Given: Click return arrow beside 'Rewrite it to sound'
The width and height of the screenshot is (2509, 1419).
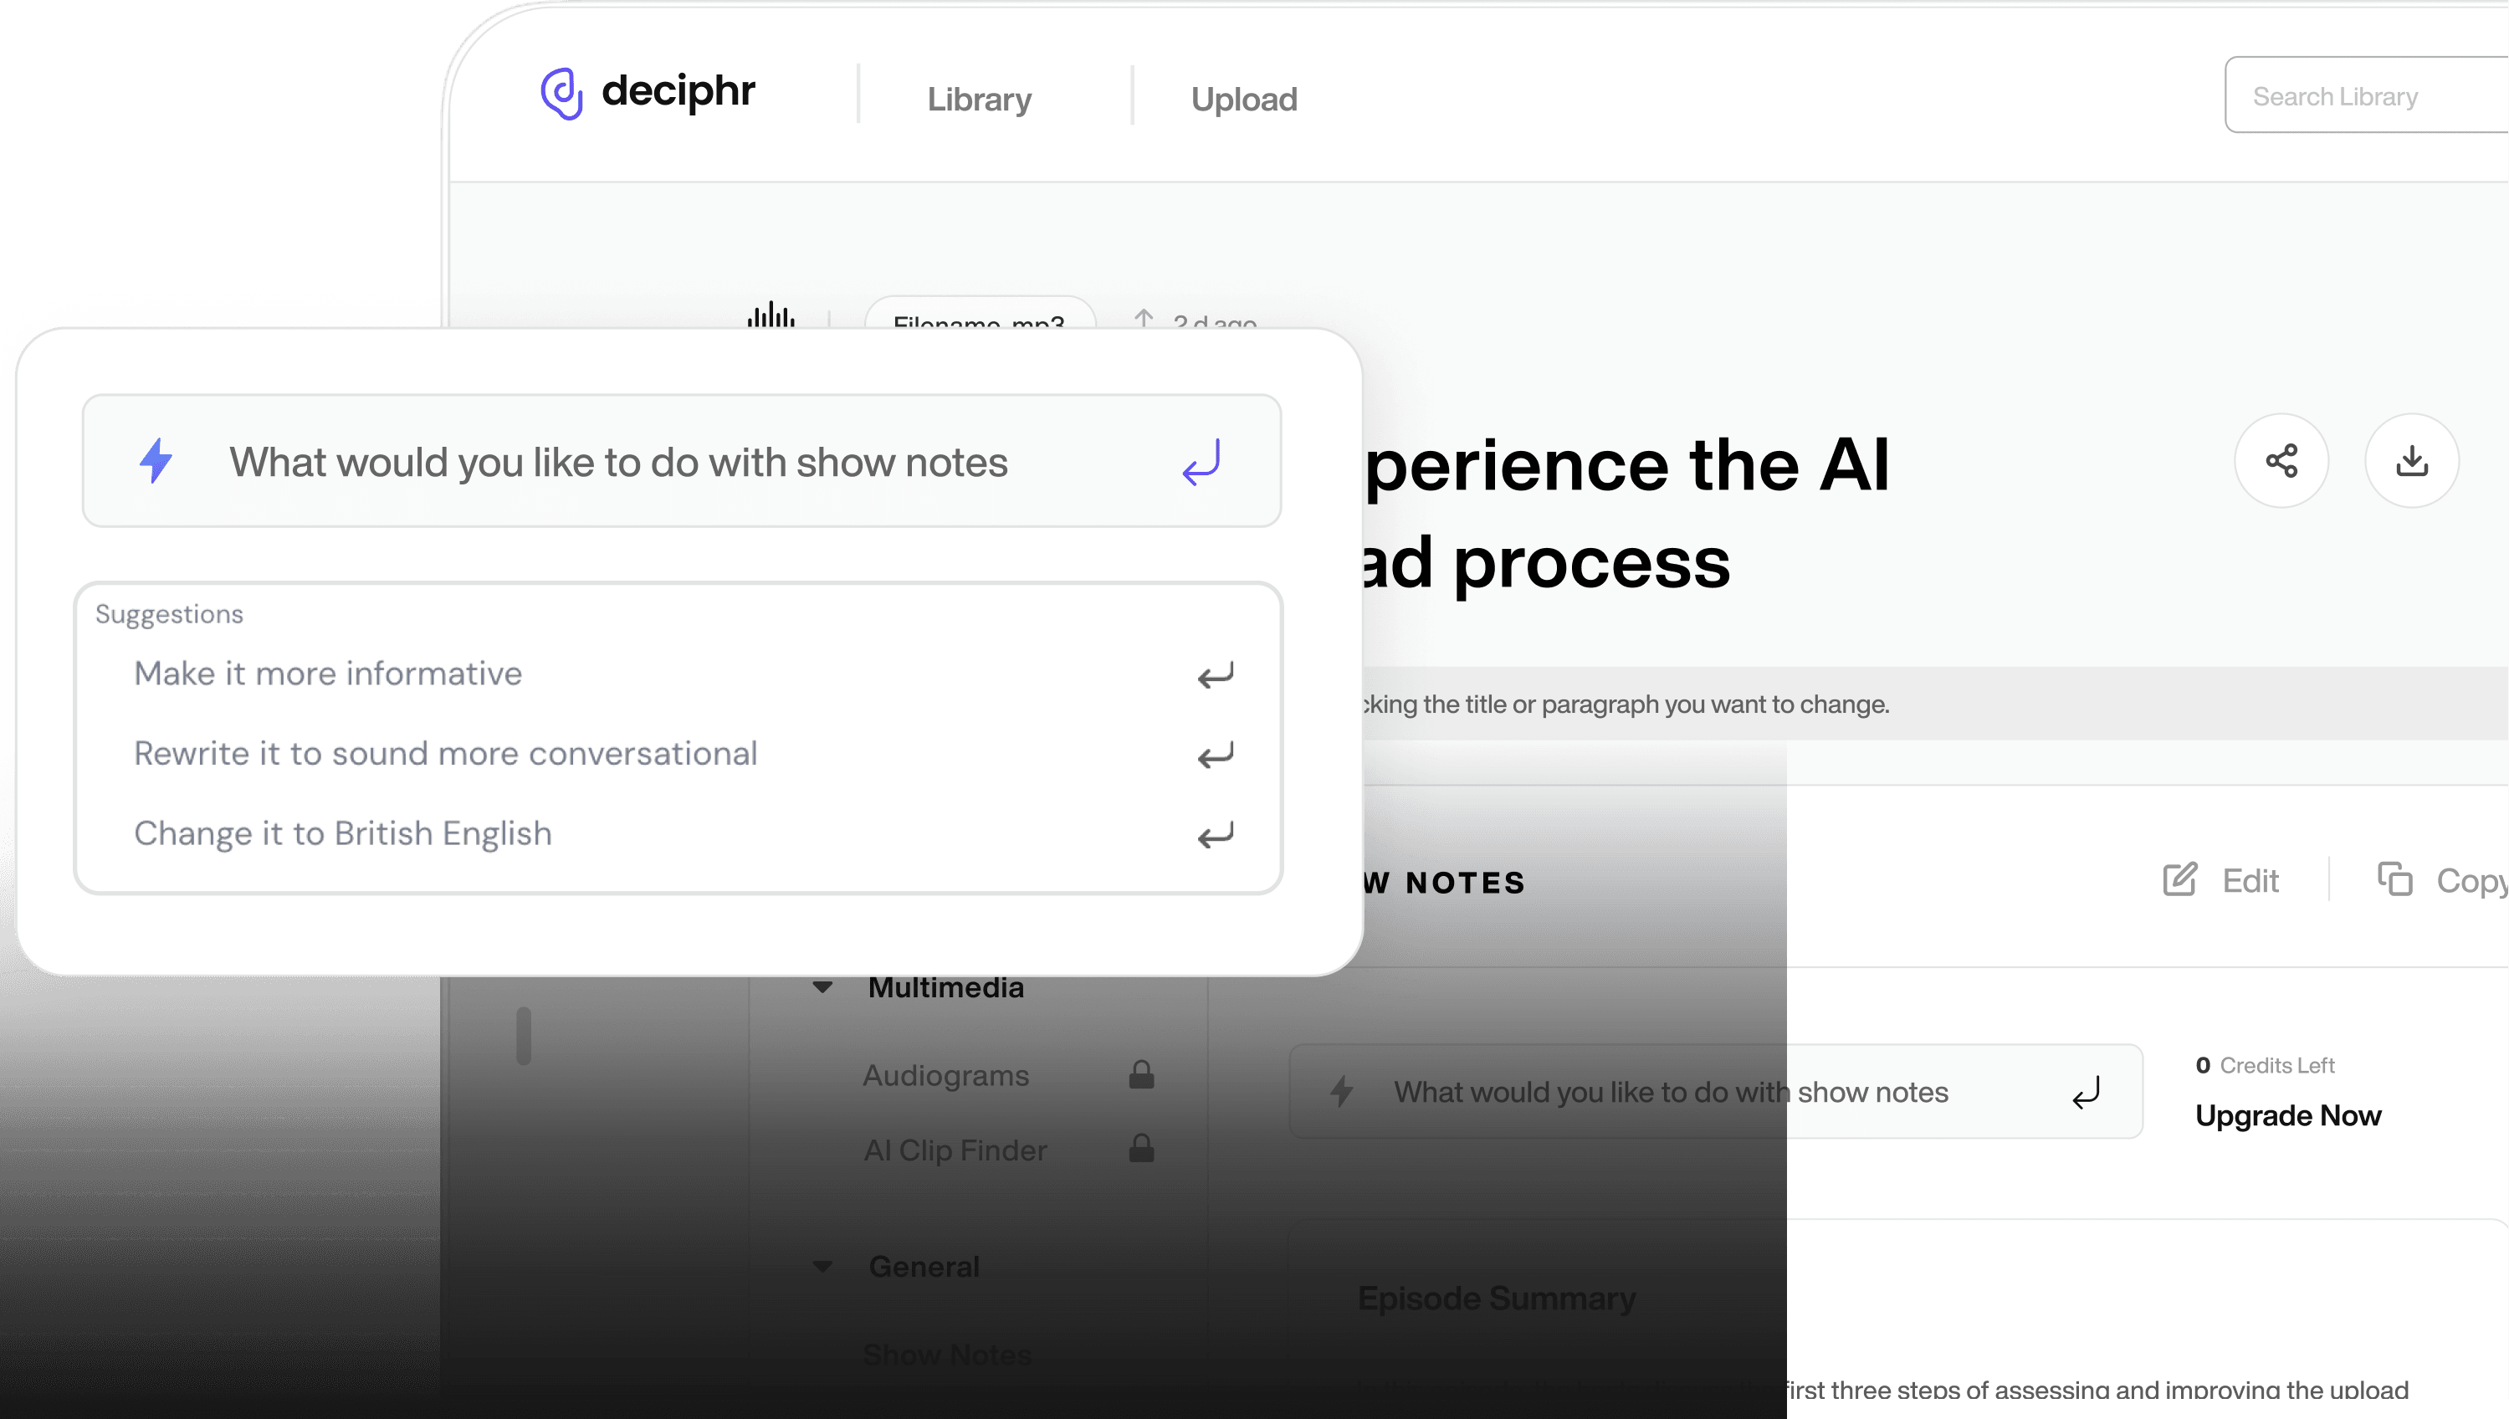Looking at the screenshot, I should click(1215, 756).
